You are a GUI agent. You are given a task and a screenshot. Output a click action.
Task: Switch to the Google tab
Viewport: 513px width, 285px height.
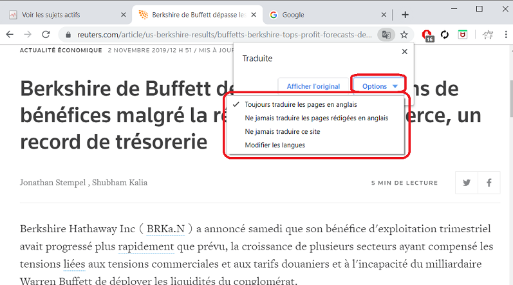pos(327,15)
